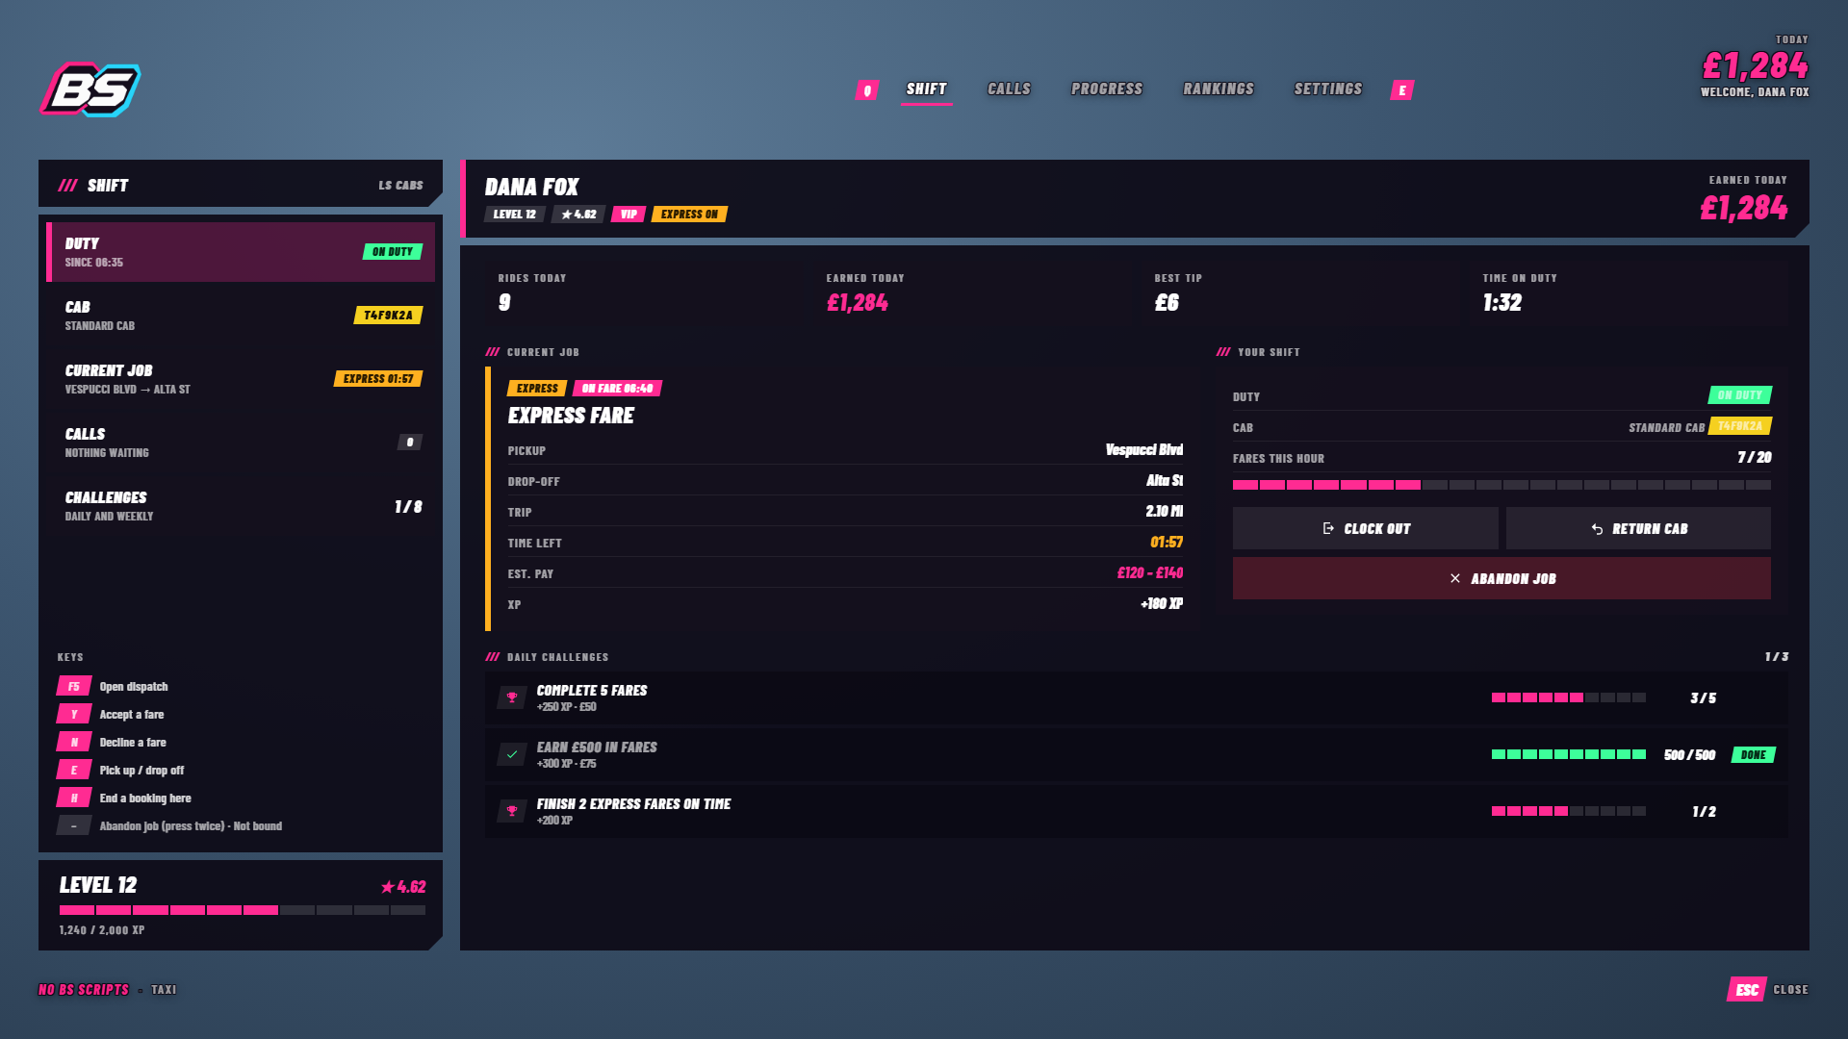Click the Y Accept a fare key icon
1848x1039 pixels.
point(74,715)
